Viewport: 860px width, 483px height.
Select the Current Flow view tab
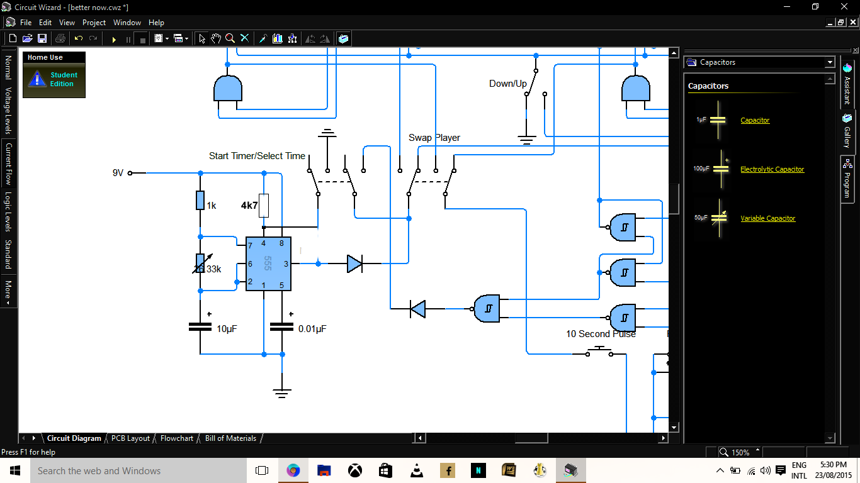click(x=8, y=164)
